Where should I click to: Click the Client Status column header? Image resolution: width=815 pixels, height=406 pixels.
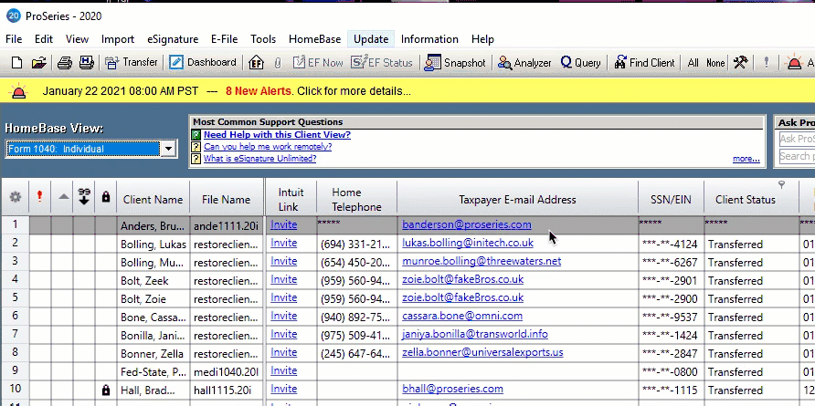point(745,199)
